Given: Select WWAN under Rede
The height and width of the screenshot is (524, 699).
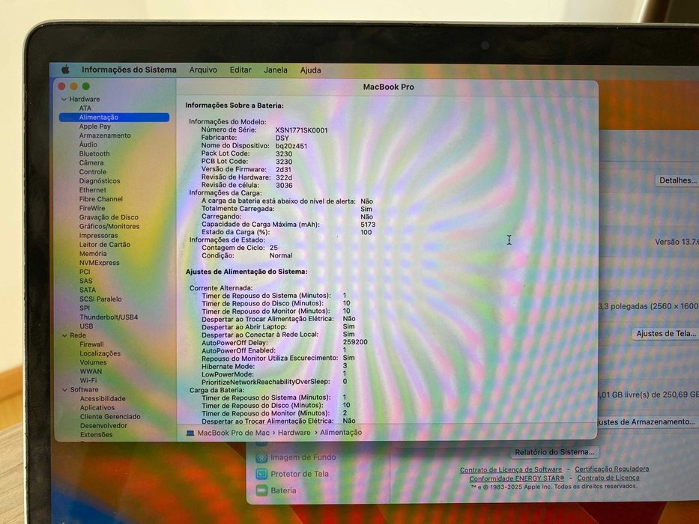Looking at the screenshot, I should click(91, 371).
